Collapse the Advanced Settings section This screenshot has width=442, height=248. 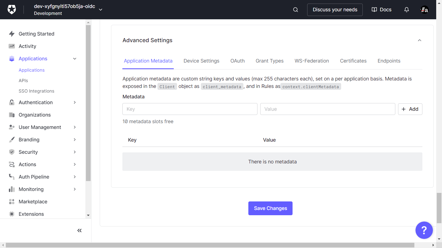pyautogui.click(x=420, y=41)
